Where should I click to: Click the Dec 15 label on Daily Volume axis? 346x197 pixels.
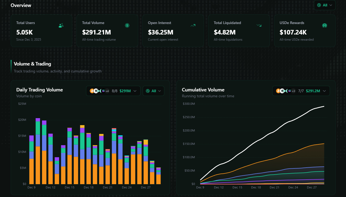pos(69,187)
